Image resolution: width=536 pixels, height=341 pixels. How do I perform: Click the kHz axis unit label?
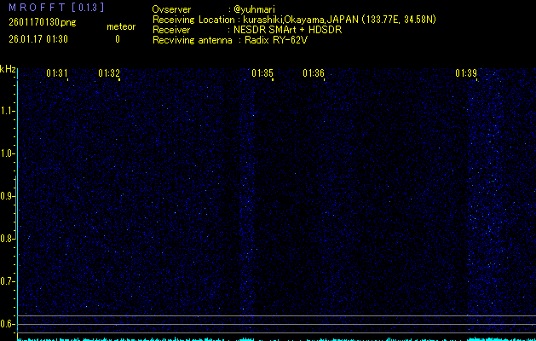point(8,69)
